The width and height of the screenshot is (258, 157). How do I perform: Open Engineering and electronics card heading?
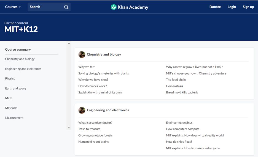108,110
